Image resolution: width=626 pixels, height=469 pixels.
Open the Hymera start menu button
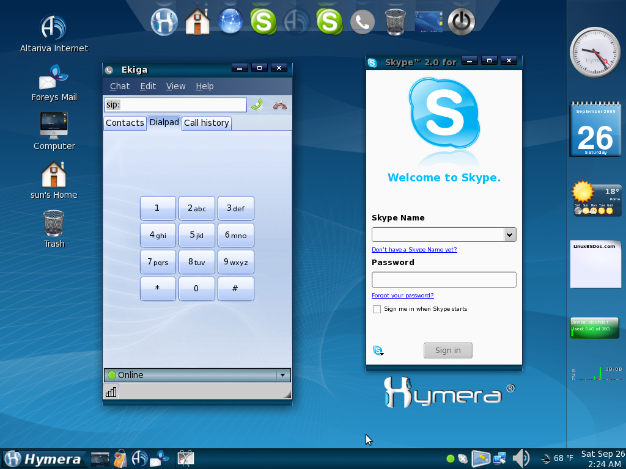[44, 459]
